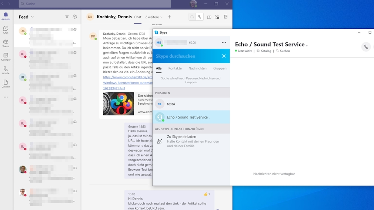Screen dimensions: 374x210
Task: Open Skype more options ellipsis
Action: click(224, 43)
